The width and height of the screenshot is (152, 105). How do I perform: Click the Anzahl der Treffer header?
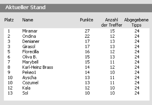pos(112,23)
